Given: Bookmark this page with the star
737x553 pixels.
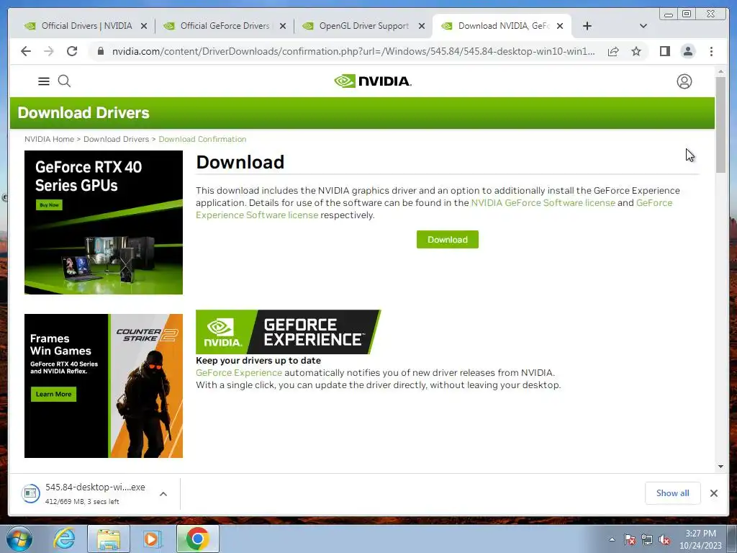Looking at the screenshot, I should click(636, 51).
